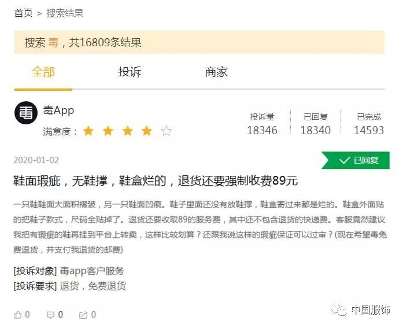
Task: Click the 满意度 label
Action: (60, 132)
